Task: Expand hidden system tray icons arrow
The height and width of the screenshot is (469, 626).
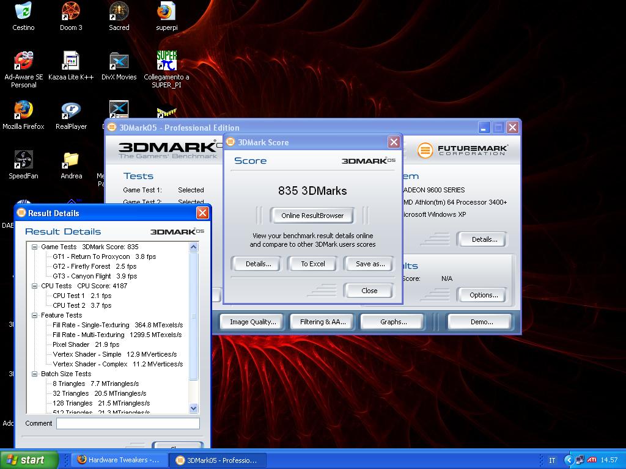Action: pos(569,460)
